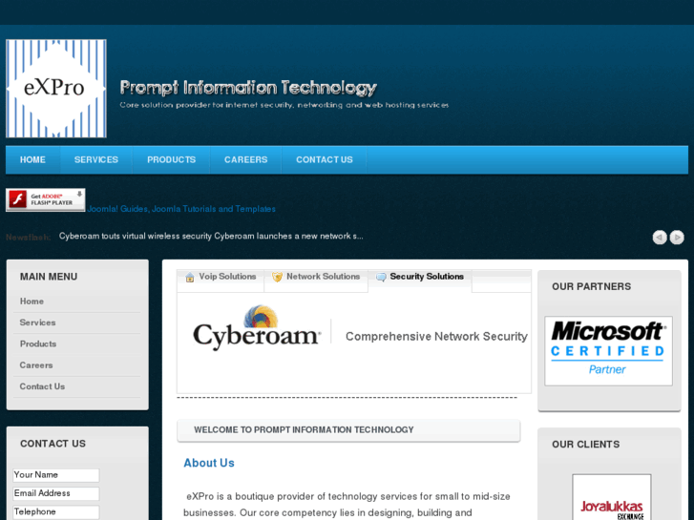
Task: Click the Our Clients panel heading
Action: (585, 445)
